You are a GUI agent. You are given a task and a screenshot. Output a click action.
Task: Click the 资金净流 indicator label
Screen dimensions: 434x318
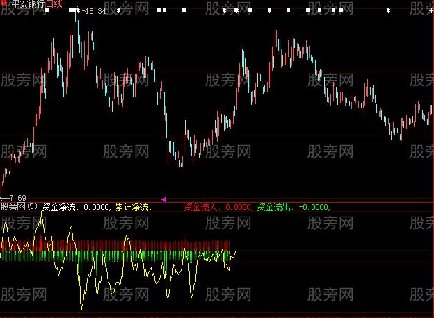coord(60,206)
